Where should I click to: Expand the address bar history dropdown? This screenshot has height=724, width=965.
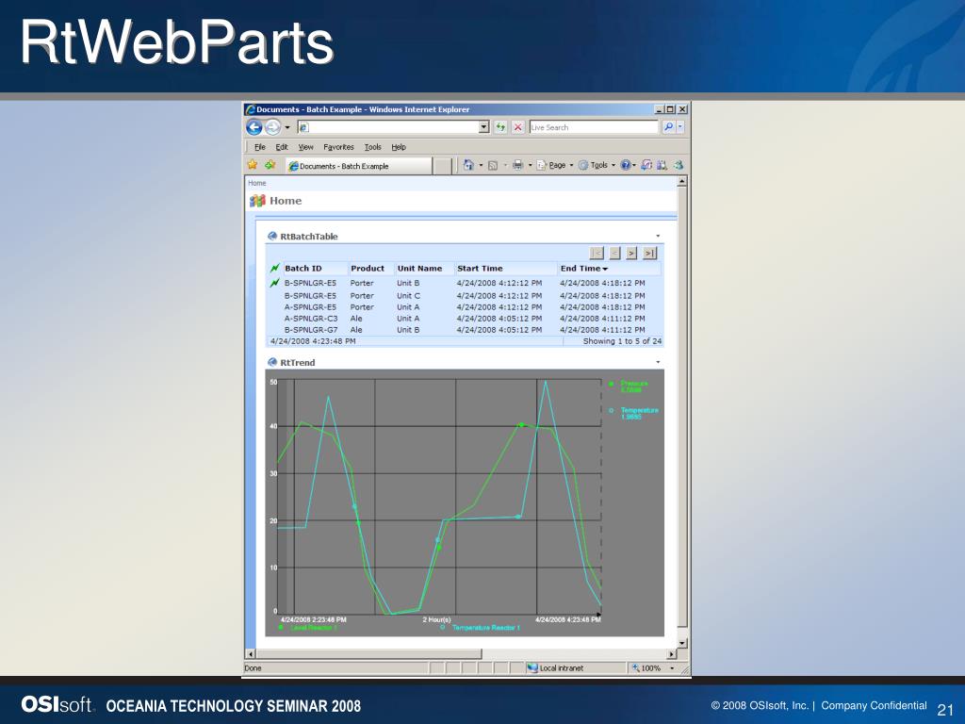pos(484,127)
